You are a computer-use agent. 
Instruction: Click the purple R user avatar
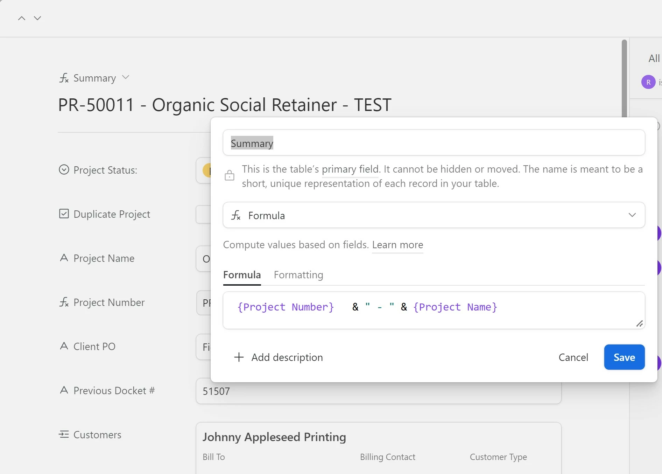click(x=648, y=82)
